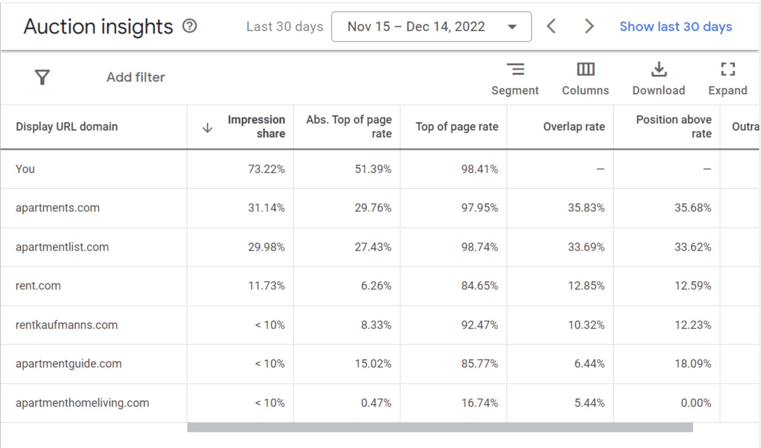The image size is (761, 448).
Task: Click the 33.69% overlap rate value
Action: [586, 247]
